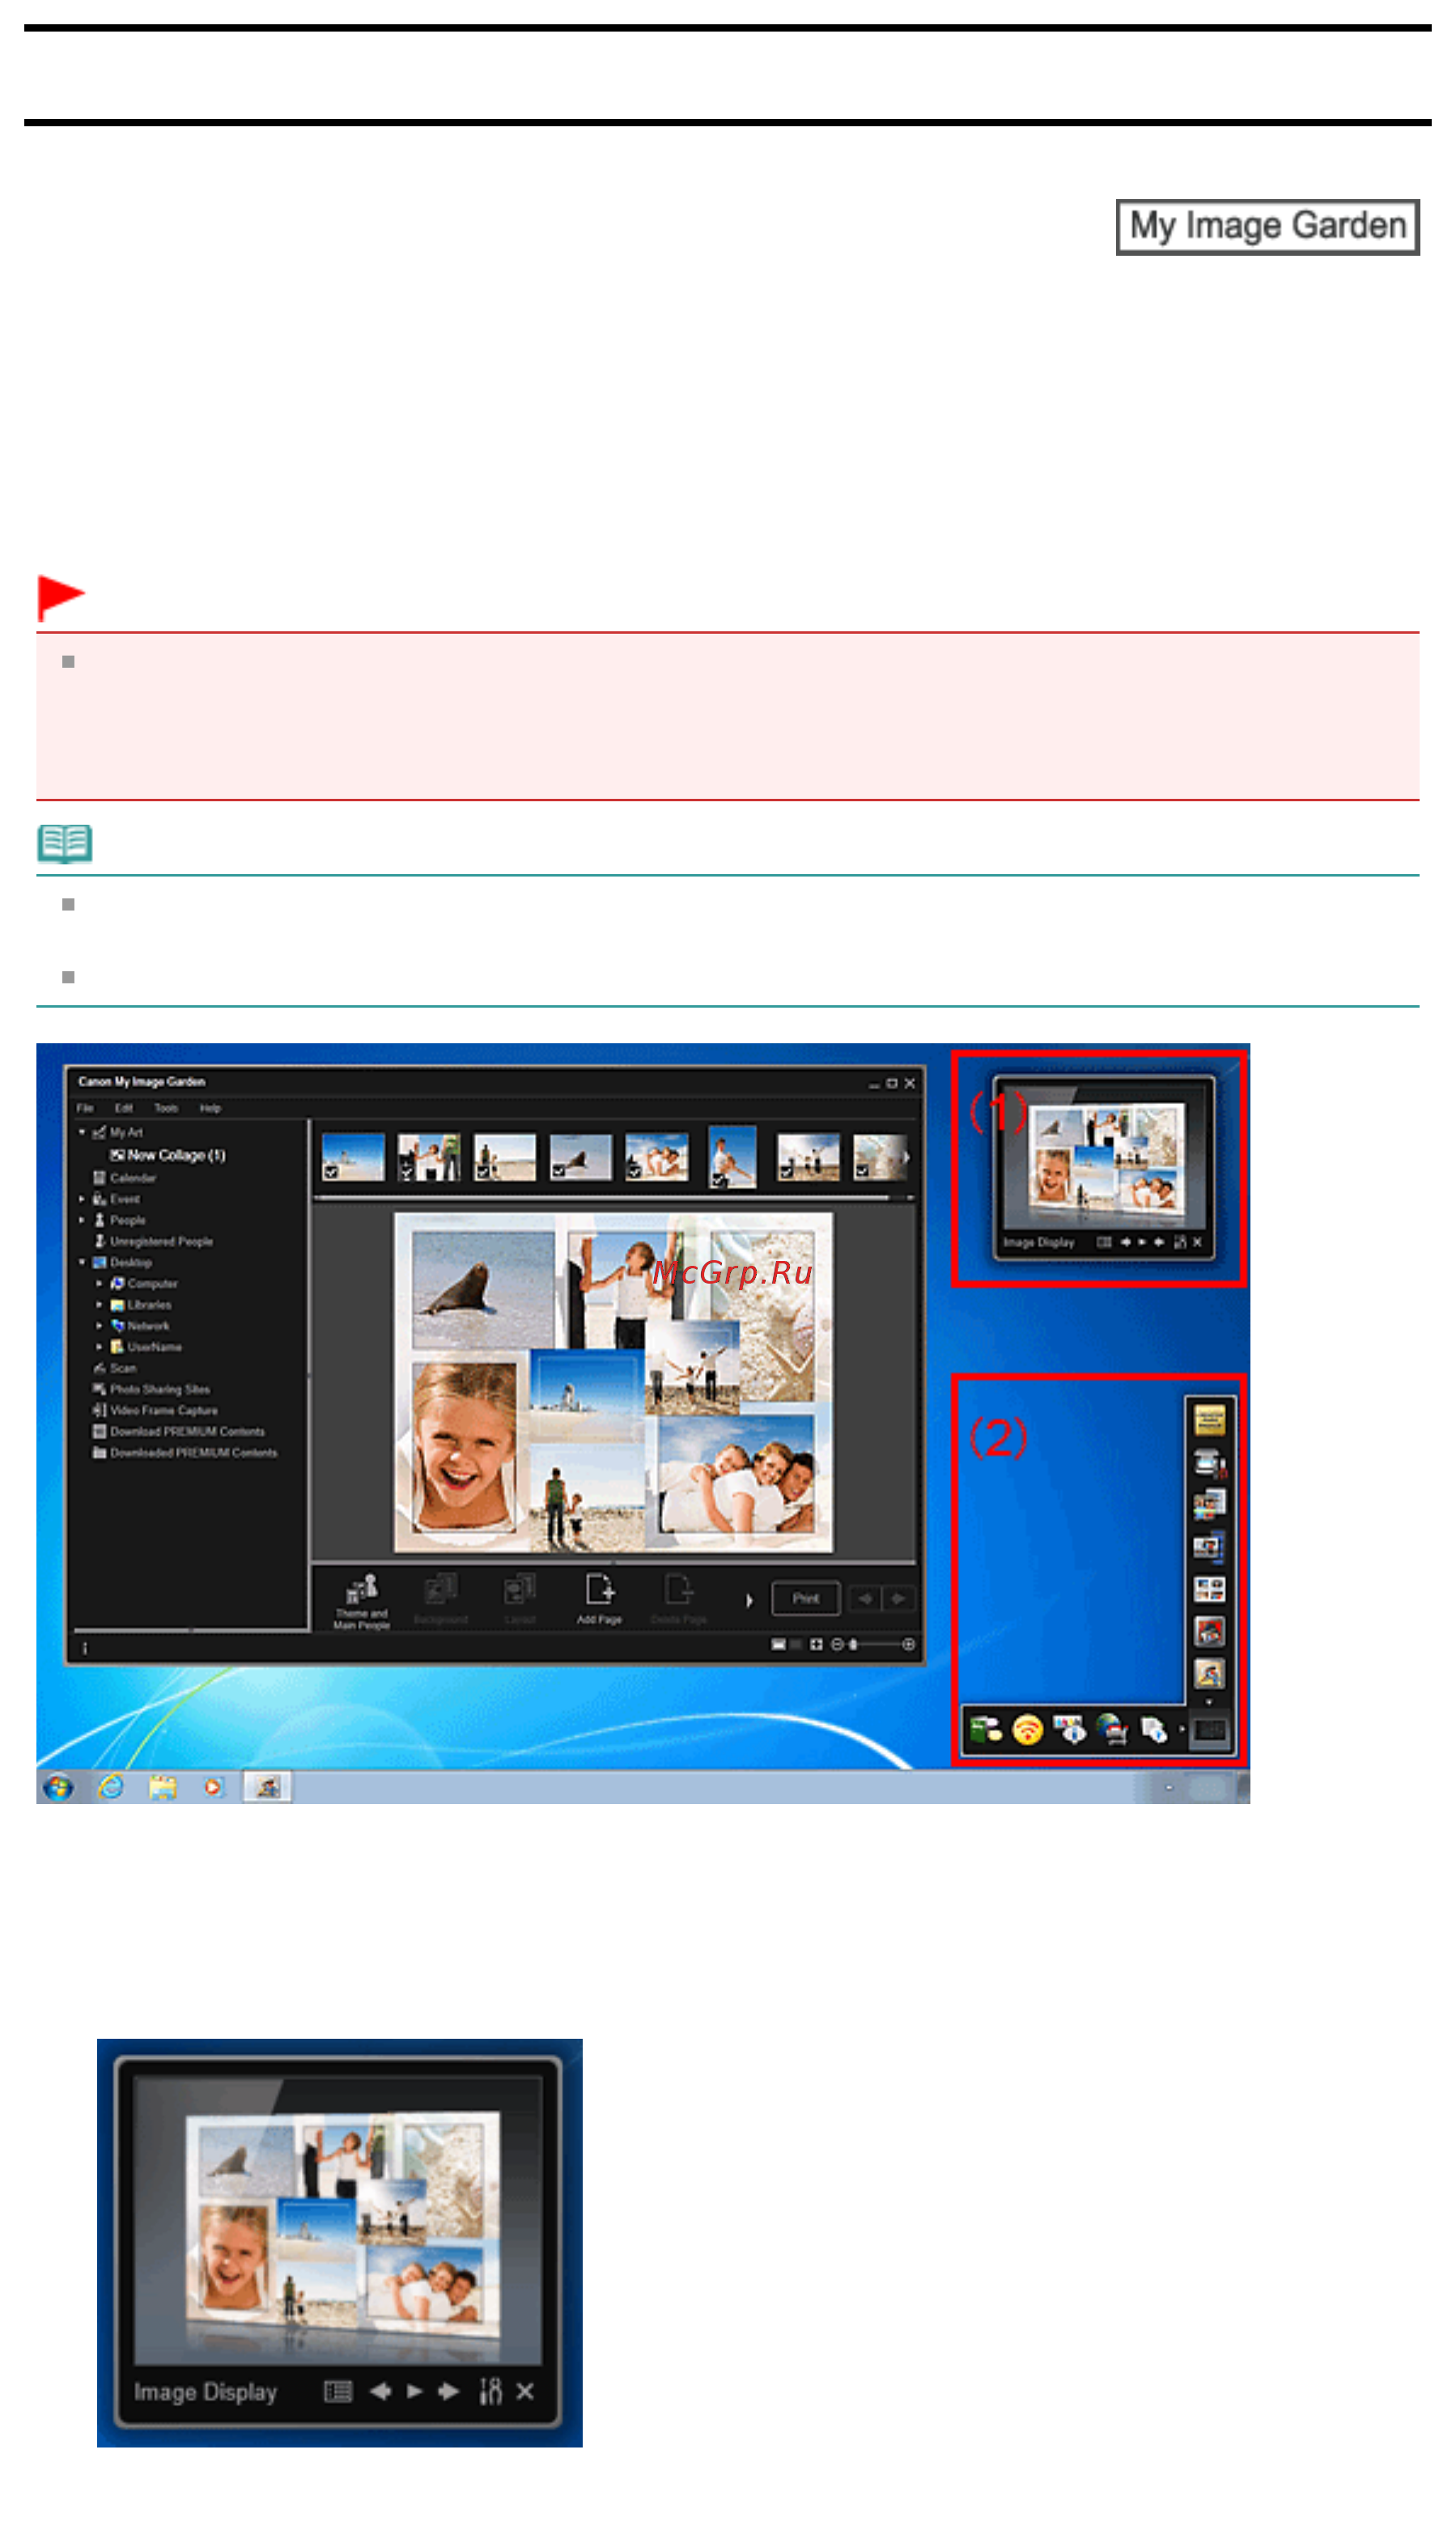Open Internet Explorer from the taskbar
The height and width of the screenshot is (2543, 1456).
(x=110, y=1787)
